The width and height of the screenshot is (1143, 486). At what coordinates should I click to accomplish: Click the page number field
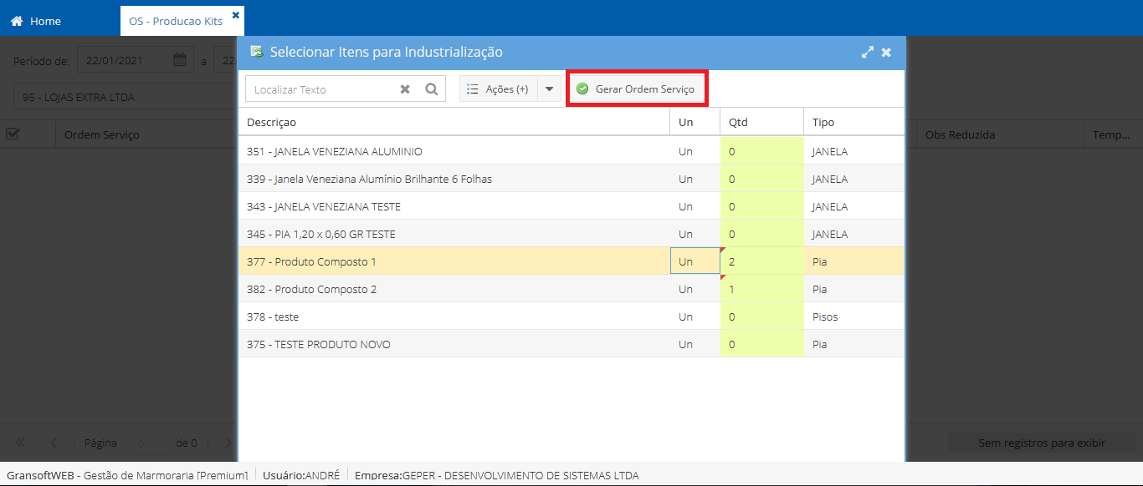click(x=151, y=443)
